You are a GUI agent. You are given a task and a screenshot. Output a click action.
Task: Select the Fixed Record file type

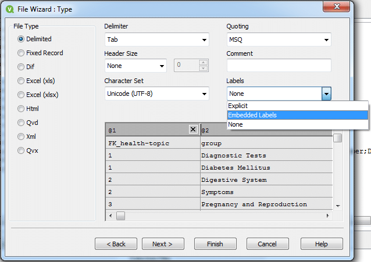click(x=40, y=53)
